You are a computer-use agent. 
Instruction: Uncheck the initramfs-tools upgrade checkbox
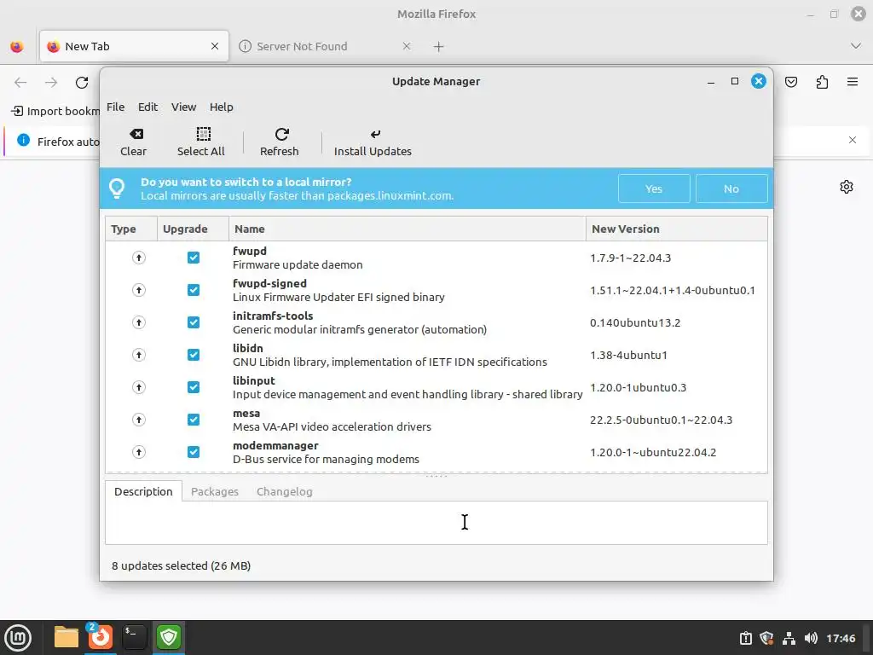(x=194, y=322)
